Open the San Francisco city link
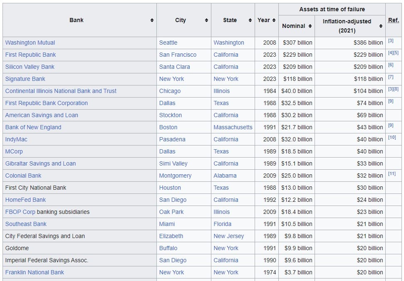 click(x=178, y=55)
